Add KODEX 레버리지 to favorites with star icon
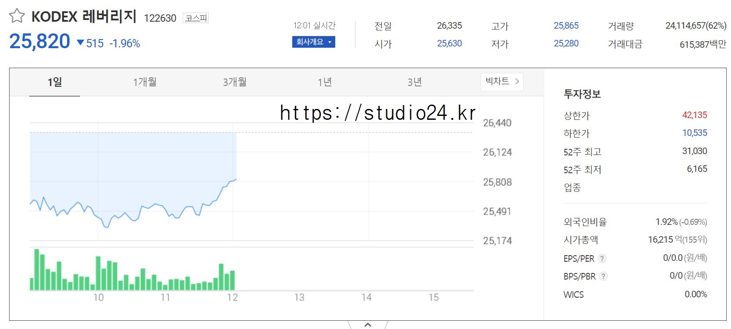Screen dimensions: 731x329 pyautogui.click(x=17, y=16)
